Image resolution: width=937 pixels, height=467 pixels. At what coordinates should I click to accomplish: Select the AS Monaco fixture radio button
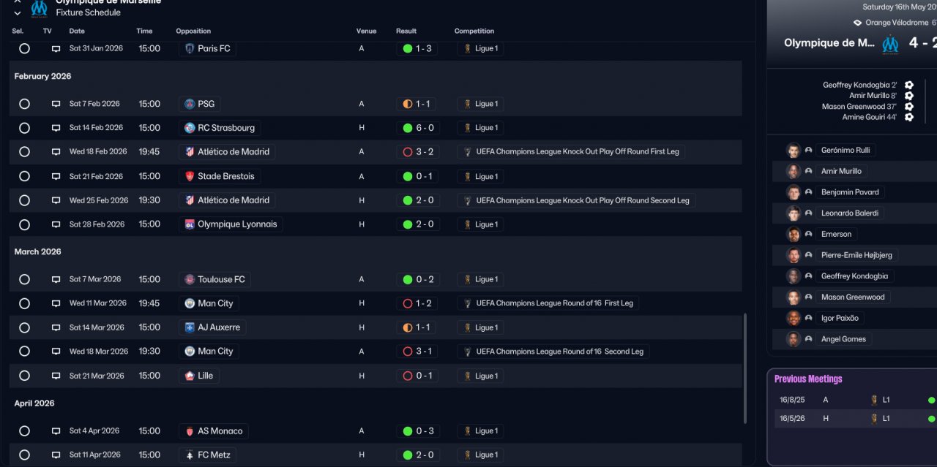(24, 431)
